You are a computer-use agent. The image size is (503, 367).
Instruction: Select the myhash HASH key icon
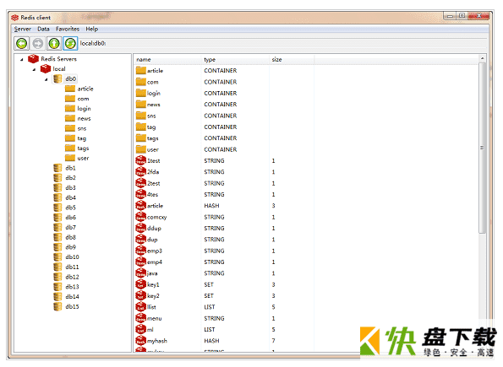coord(141,341)
